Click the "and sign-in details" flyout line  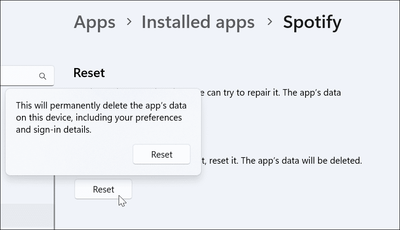coord(54,130)
